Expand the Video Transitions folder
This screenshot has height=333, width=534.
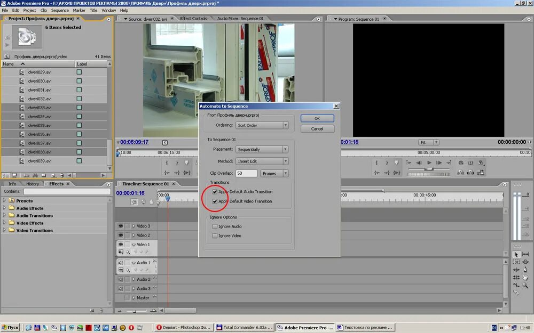tap(4, 230)
